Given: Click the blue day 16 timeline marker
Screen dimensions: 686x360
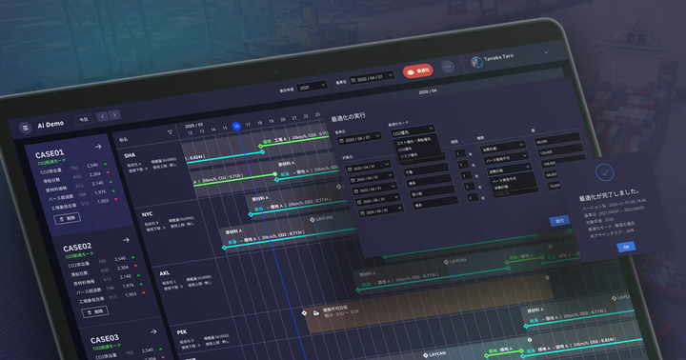Looking at the screenshot, I should (236, 127).
